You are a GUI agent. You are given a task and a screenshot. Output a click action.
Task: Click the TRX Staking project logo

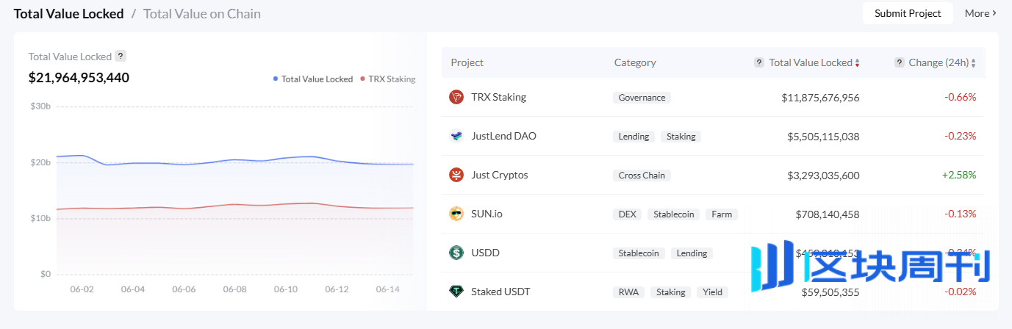456,97
